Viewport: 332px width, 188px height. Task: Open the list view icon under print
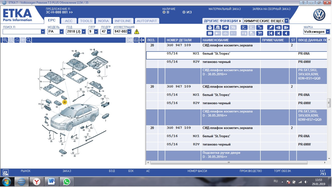coord(210,33)
